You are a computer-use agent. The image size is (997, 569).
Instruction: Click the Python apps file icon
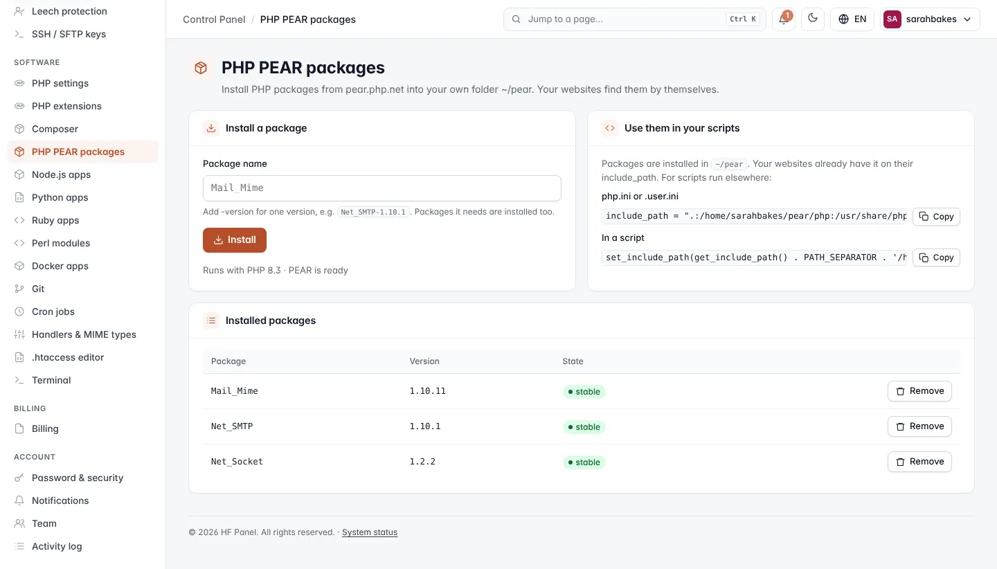click(19, 197)
